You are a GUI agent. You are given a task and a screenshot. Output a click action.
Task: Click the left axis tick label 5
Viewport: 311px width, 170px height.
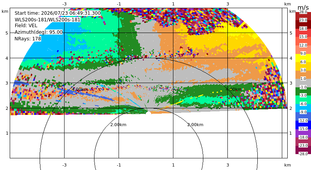(7, 33)
